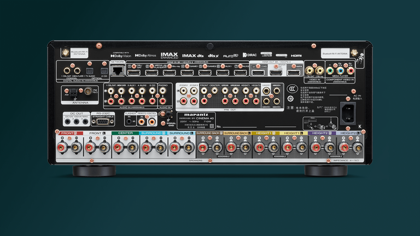Screen dimensions: 420x236
Task: Click the Dolby Atmos logo
Action: 145,55
